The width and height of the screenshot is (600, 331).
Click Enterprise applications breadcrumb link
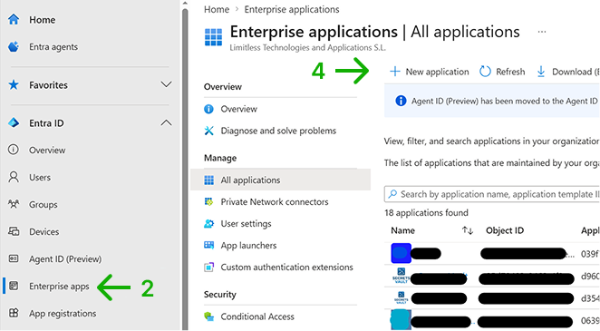coord(292,9)
